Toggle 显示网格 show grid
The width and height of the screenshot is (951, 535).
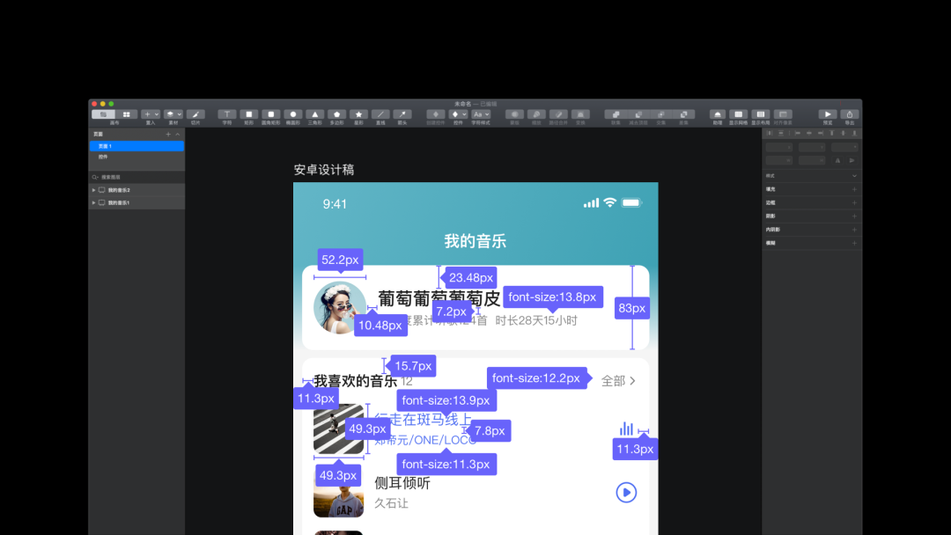pyautogui.click(x=738, y=114)
